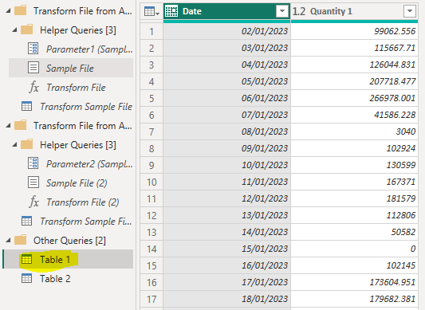Click the folder icon of Other Queries
Screen dimensions: 425x310
click(20, 240)
